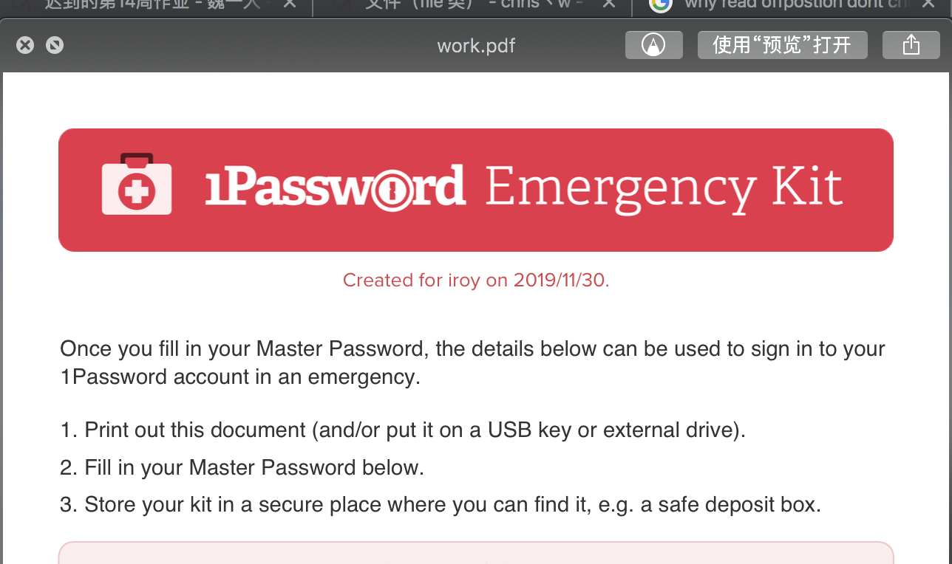Click the Google favicon on browser tab

point(660,4)
